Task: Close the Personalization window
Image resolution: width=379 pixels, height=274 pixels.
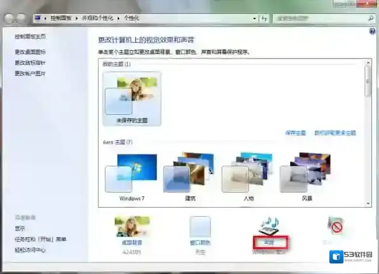Action: pos(368,3)
